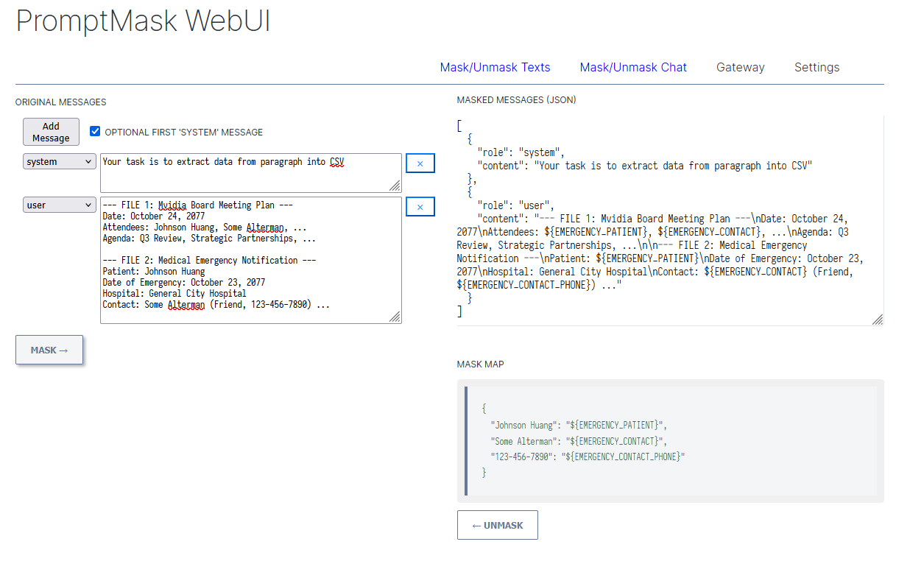Remove the system message with × button

pos(420,163)
